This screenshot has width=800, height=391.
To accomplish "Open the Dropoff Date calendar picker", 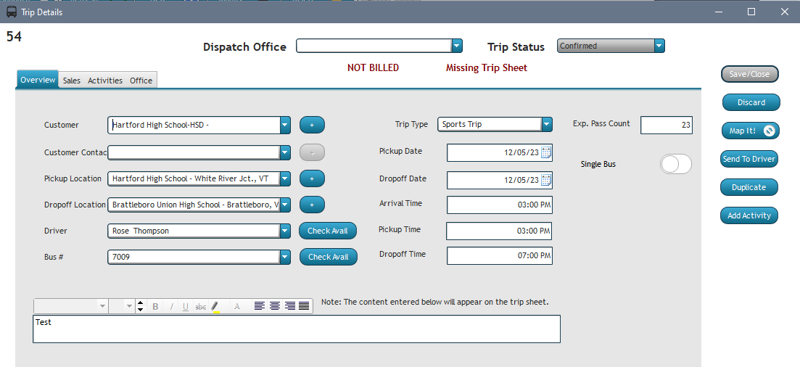I will pyautogui.click(x=546, y=180).
